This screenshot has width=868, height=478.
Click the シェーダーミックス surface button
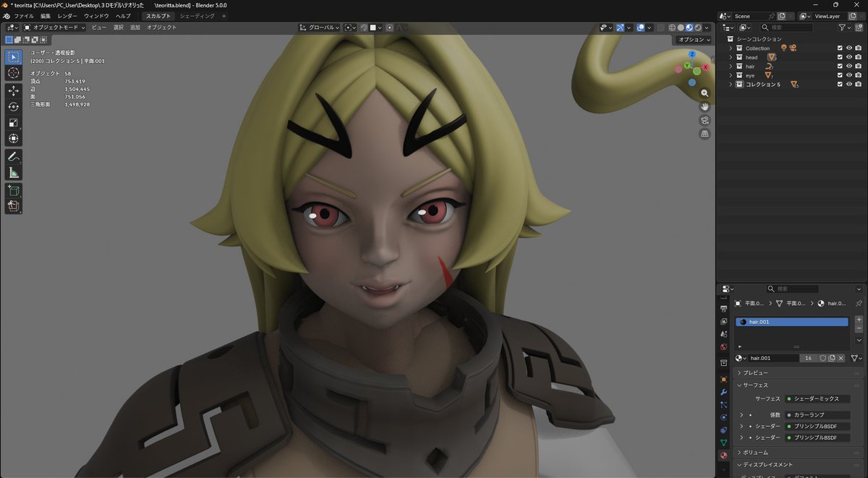coord(817,398)
